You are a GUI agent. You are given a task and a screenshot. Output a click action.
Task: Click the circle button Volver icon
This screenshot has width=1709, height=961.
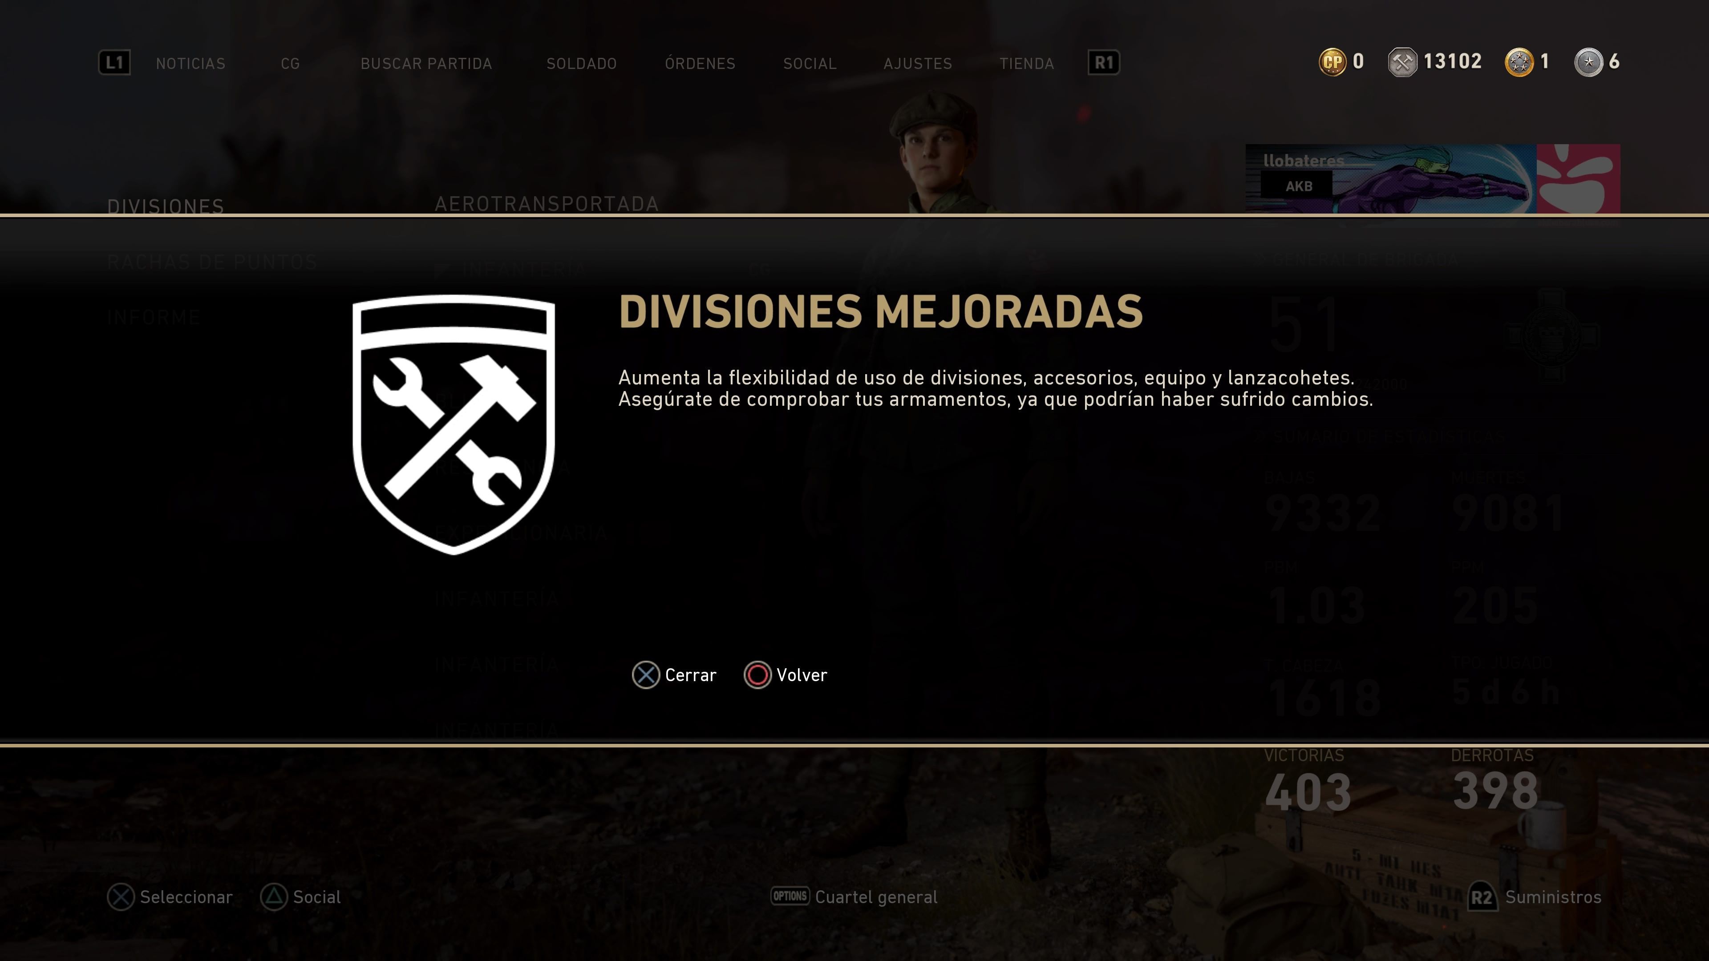(757, 675)
